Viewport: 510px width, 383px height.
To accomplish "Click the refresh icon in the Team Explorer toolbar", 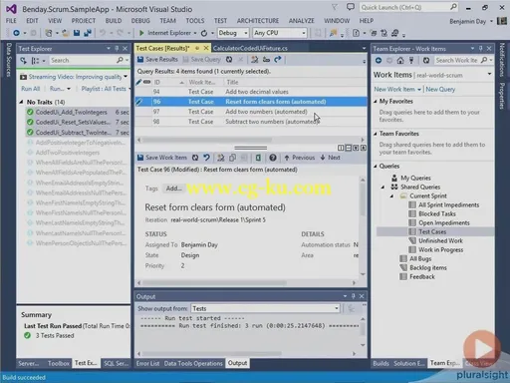I will coord(426,60).
